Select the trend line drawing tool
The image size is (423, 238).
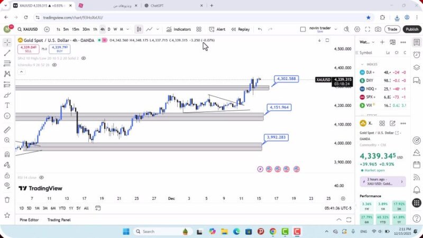click(7, 53)
